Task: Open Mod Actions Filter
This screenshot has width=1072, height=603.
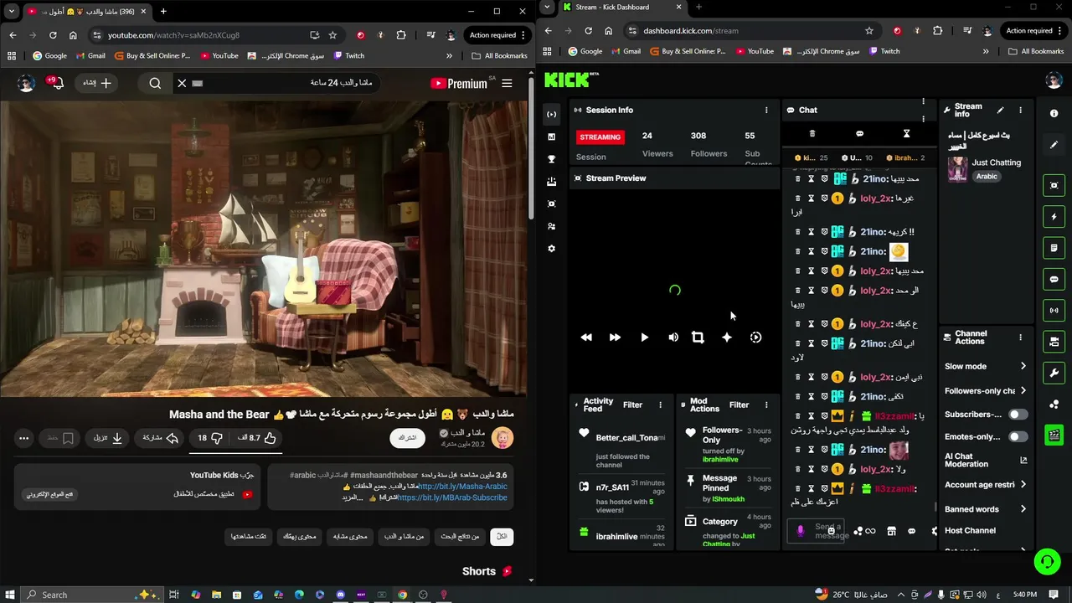Action: tap(739, 405)
